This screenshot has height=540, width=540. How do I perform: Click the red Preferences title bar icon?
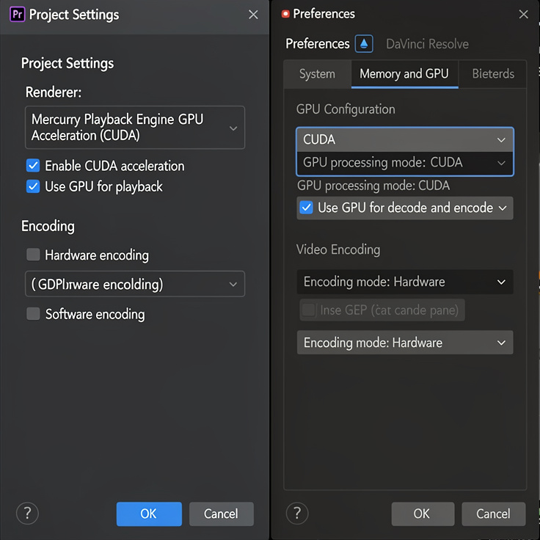285,14
